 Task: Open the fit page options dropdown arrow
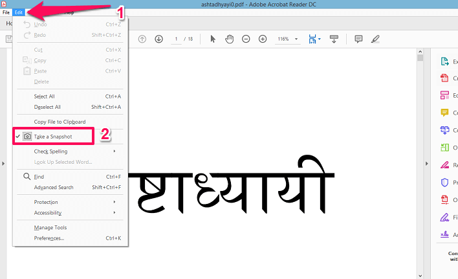[x=320, y=39]
